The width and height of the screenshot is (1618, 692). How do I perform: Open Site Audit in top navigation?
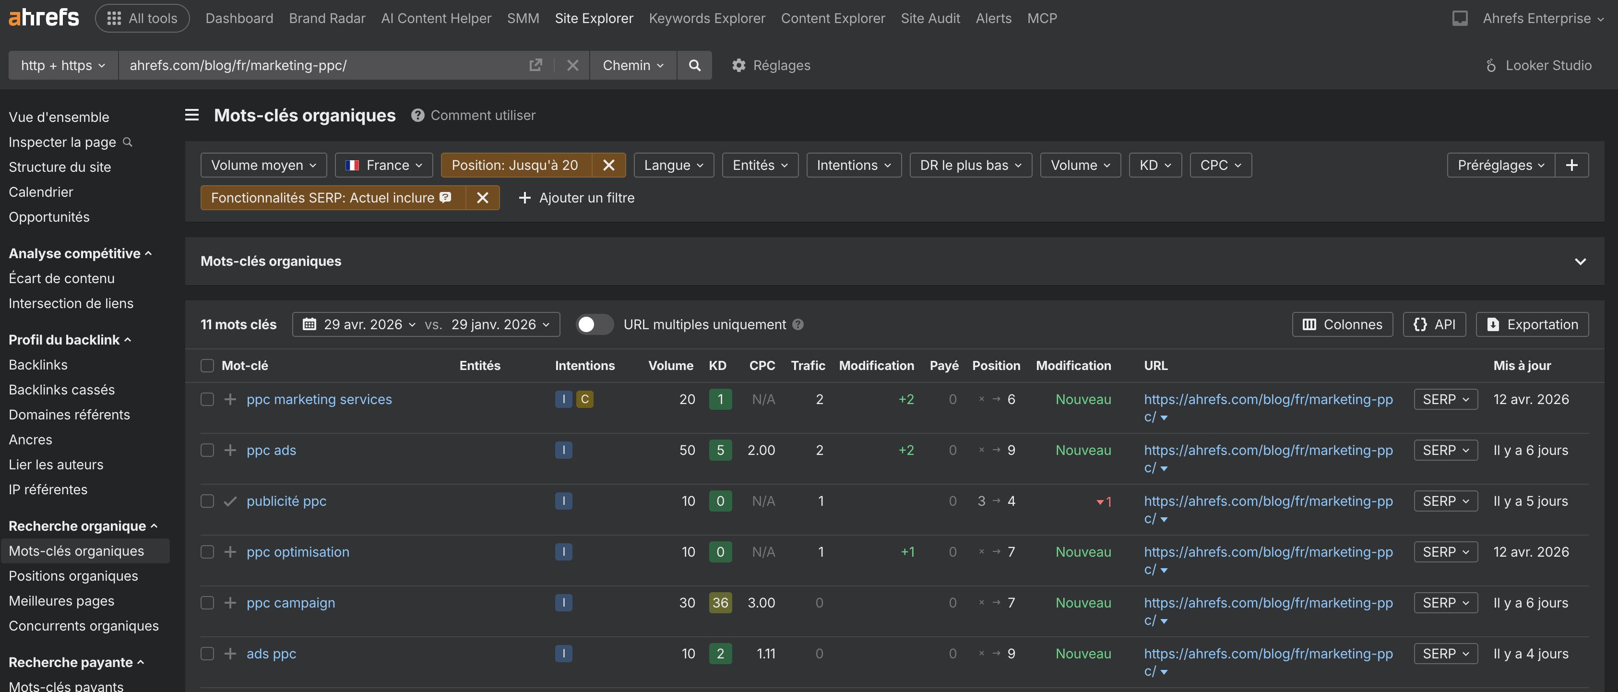[x=930, y=18]
